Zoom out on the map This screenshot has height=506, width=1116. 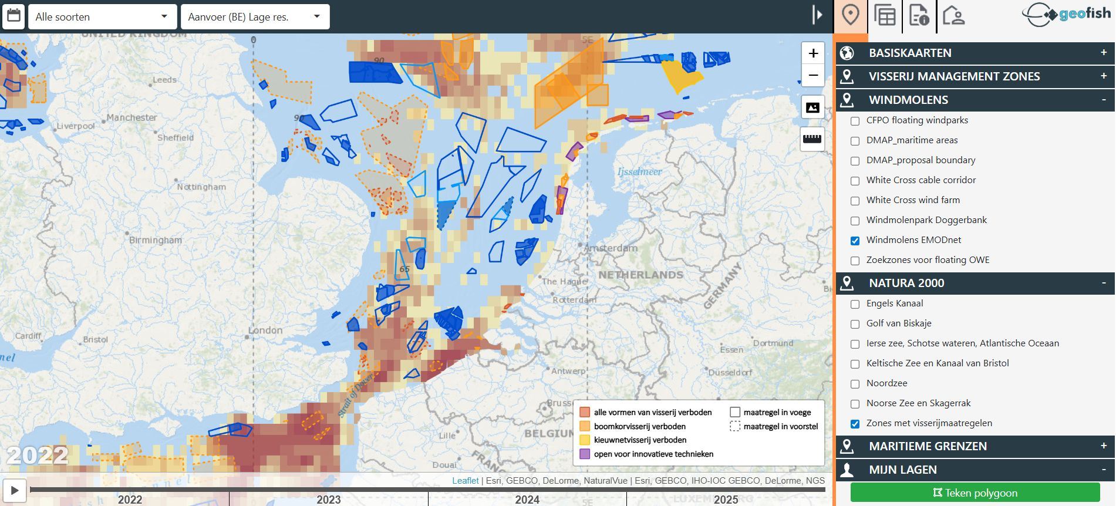(812, 75)
